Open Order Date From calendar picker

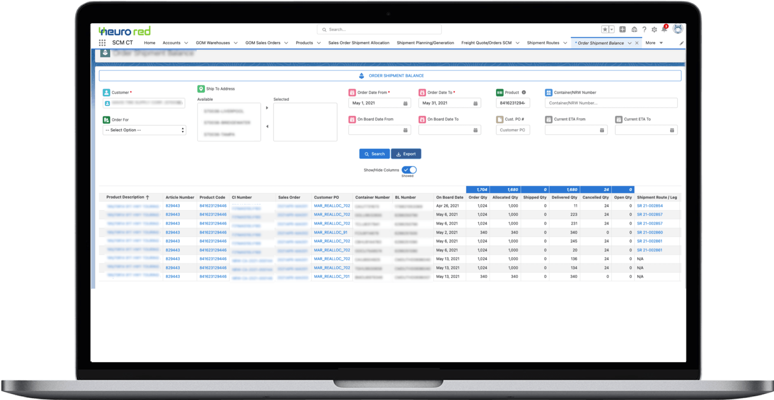pyautogui.click(x=405, y=103)
